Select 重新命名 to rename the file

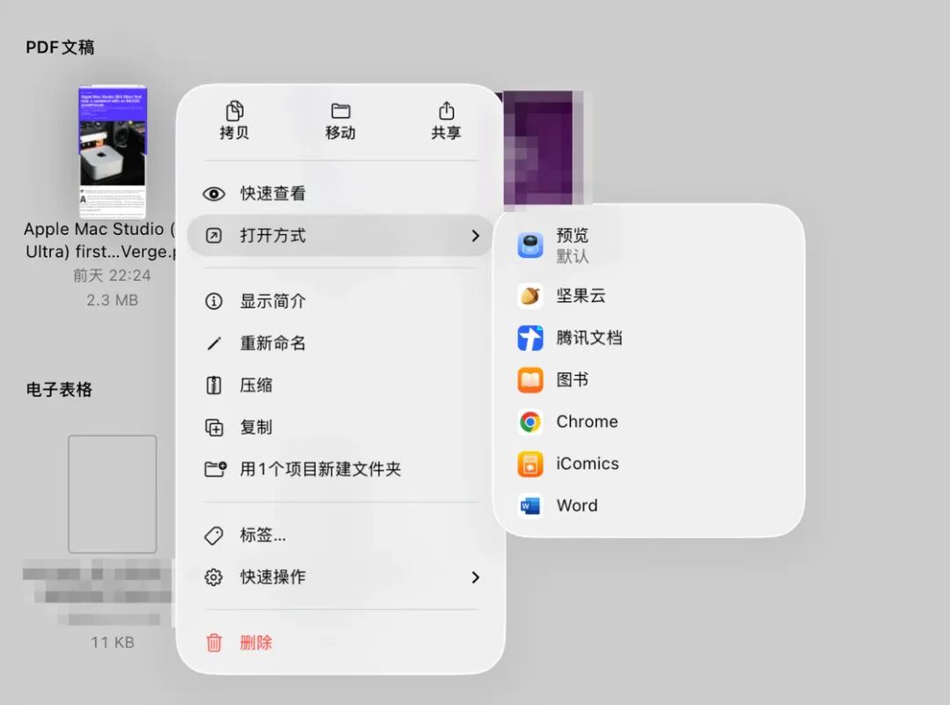click(x=340, y=344)
